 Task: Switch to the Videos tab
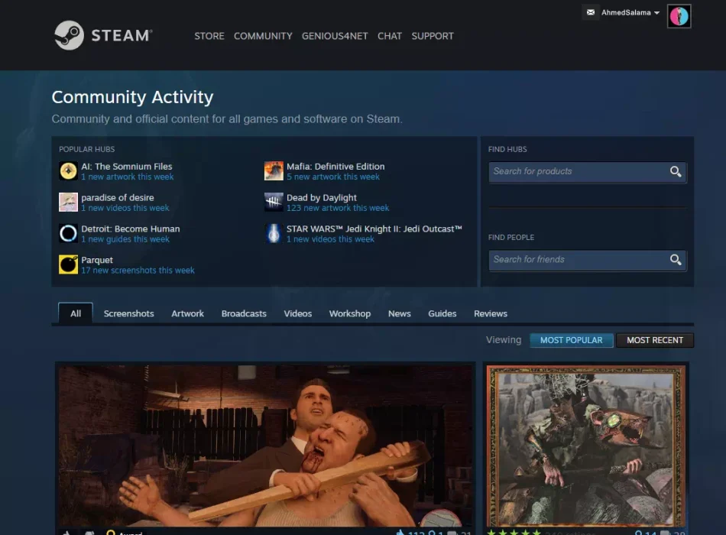click(x=298, y=313)
